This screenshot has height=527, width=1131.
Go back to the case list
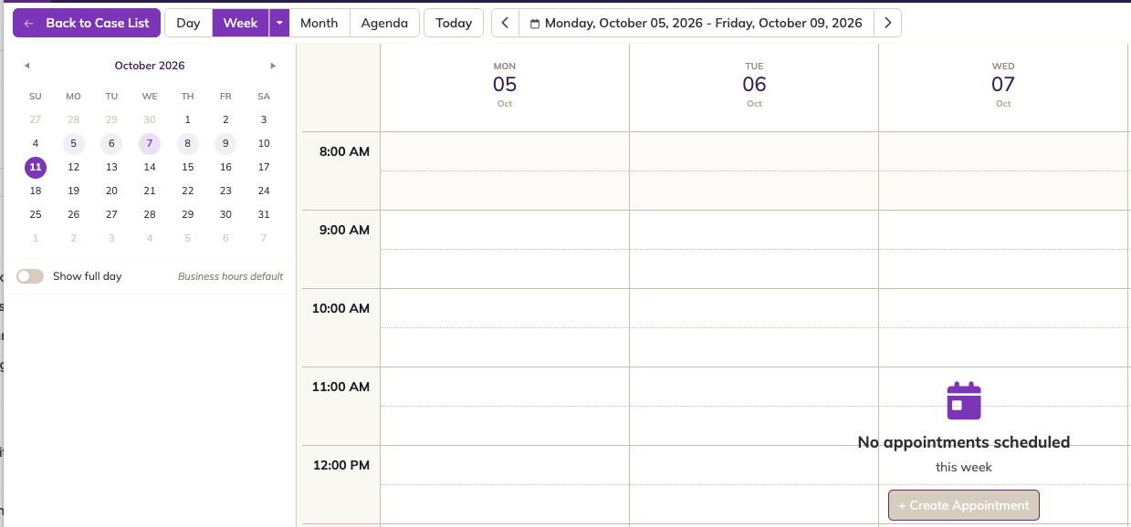(87, 23)
